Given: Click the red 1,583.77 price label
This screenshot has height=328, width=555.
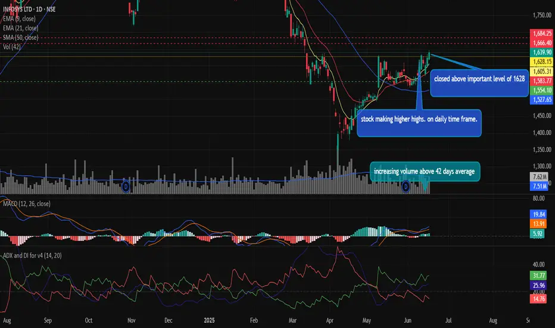Looking at the screenshot, I should (x=542, y=81).
